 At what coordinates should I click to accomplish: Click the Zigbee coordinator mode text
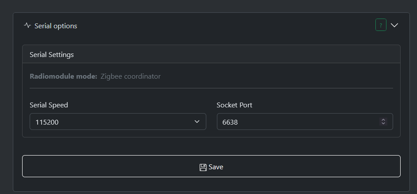click(131, 76)
